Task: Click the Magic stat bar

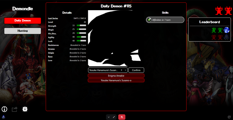Action: click(x=81, y=29)
